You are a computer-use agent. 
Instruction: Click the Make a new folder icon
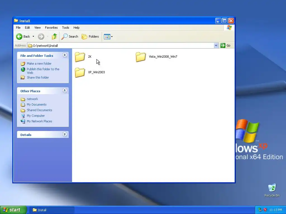(x=23, y=64)
